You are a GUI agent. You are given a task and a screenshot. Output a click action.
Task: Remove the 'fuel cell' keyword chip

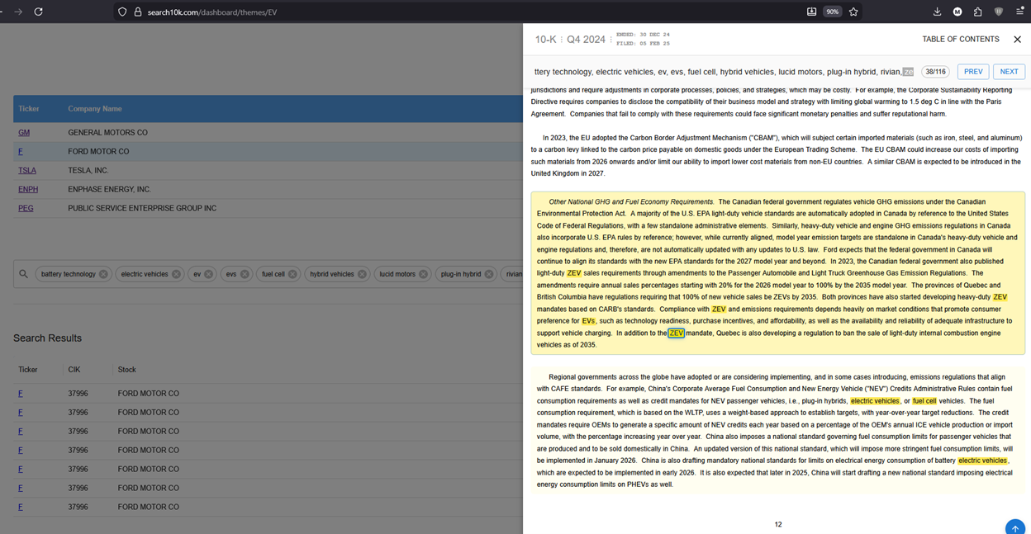(292, 274)
